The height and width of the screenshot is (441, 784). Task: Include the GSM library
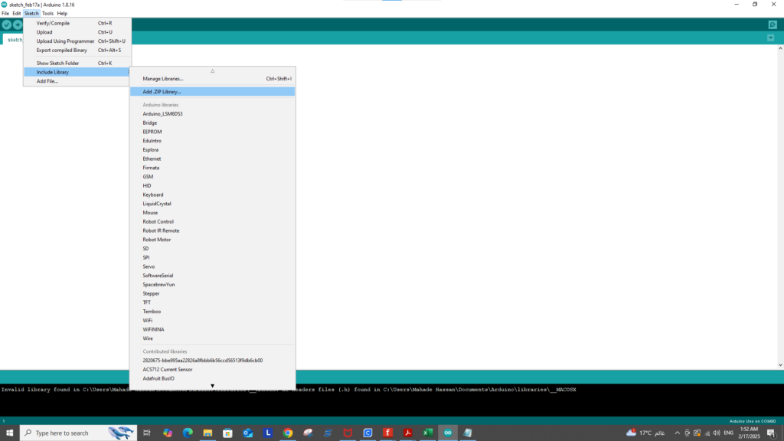tap(213, 177)
